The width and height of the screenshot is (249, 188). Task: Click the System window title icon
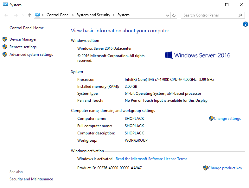(5, 5)
